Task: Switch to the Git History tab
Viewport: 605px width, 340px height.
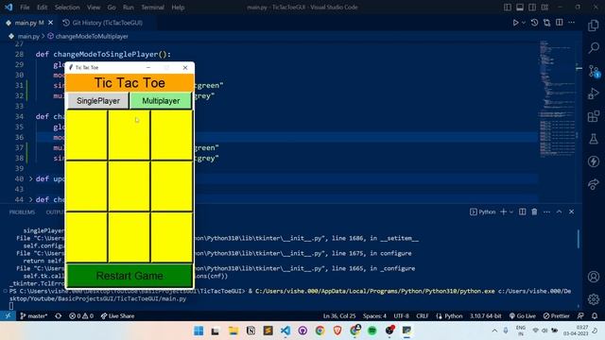Action: point(107,23)
